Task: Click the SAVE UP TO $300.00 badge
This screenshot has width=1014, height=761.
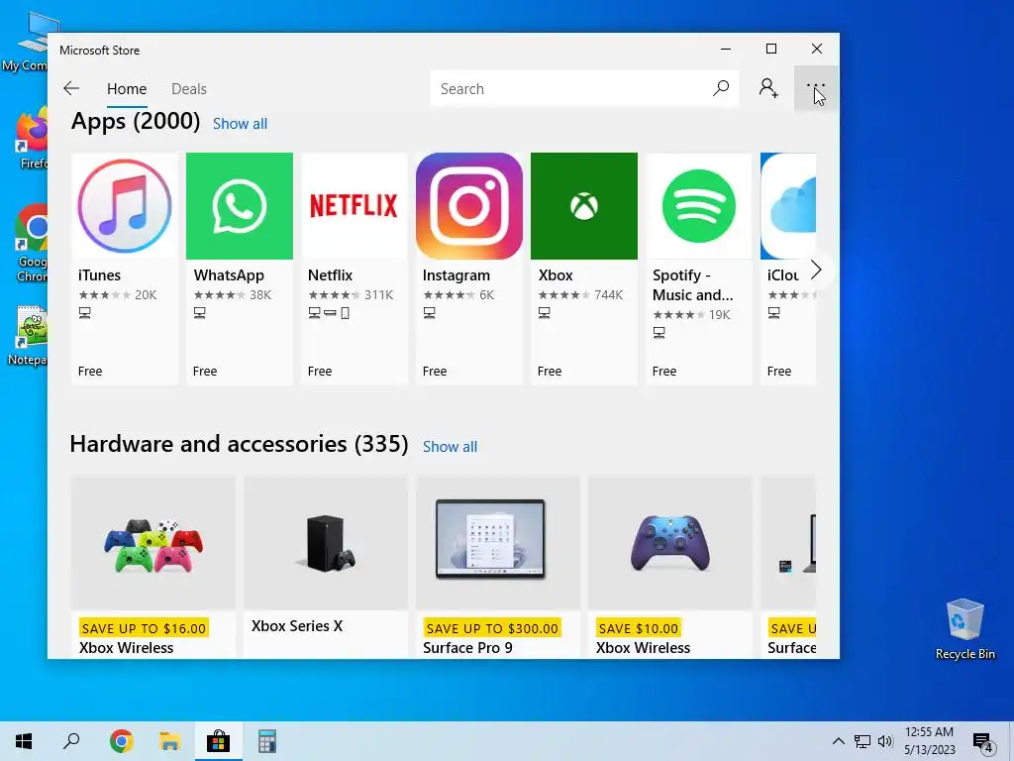Action: tap(492, 627)
